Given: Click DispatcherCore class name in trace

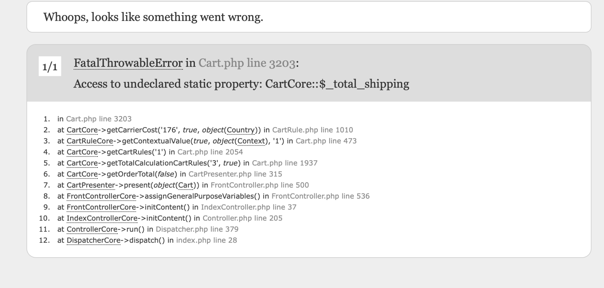Looking at the screenshot, I should [93, 240].
